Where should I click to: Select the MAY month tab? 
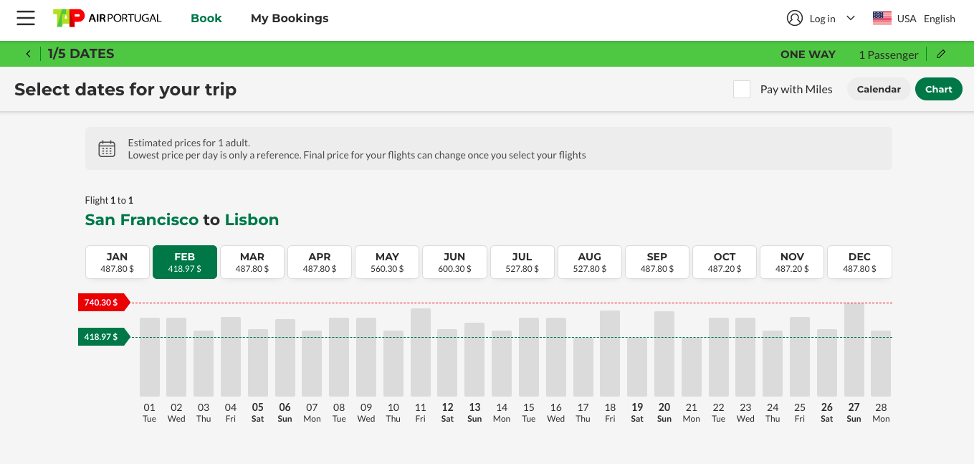point(387,262)
